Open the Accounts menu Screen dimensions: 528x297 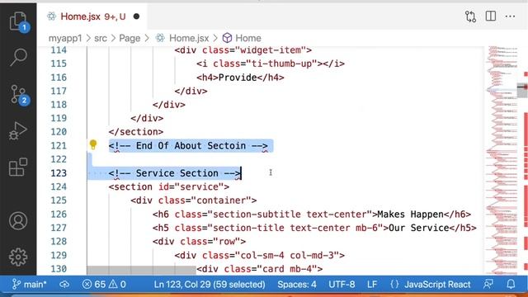coord(18,221)
